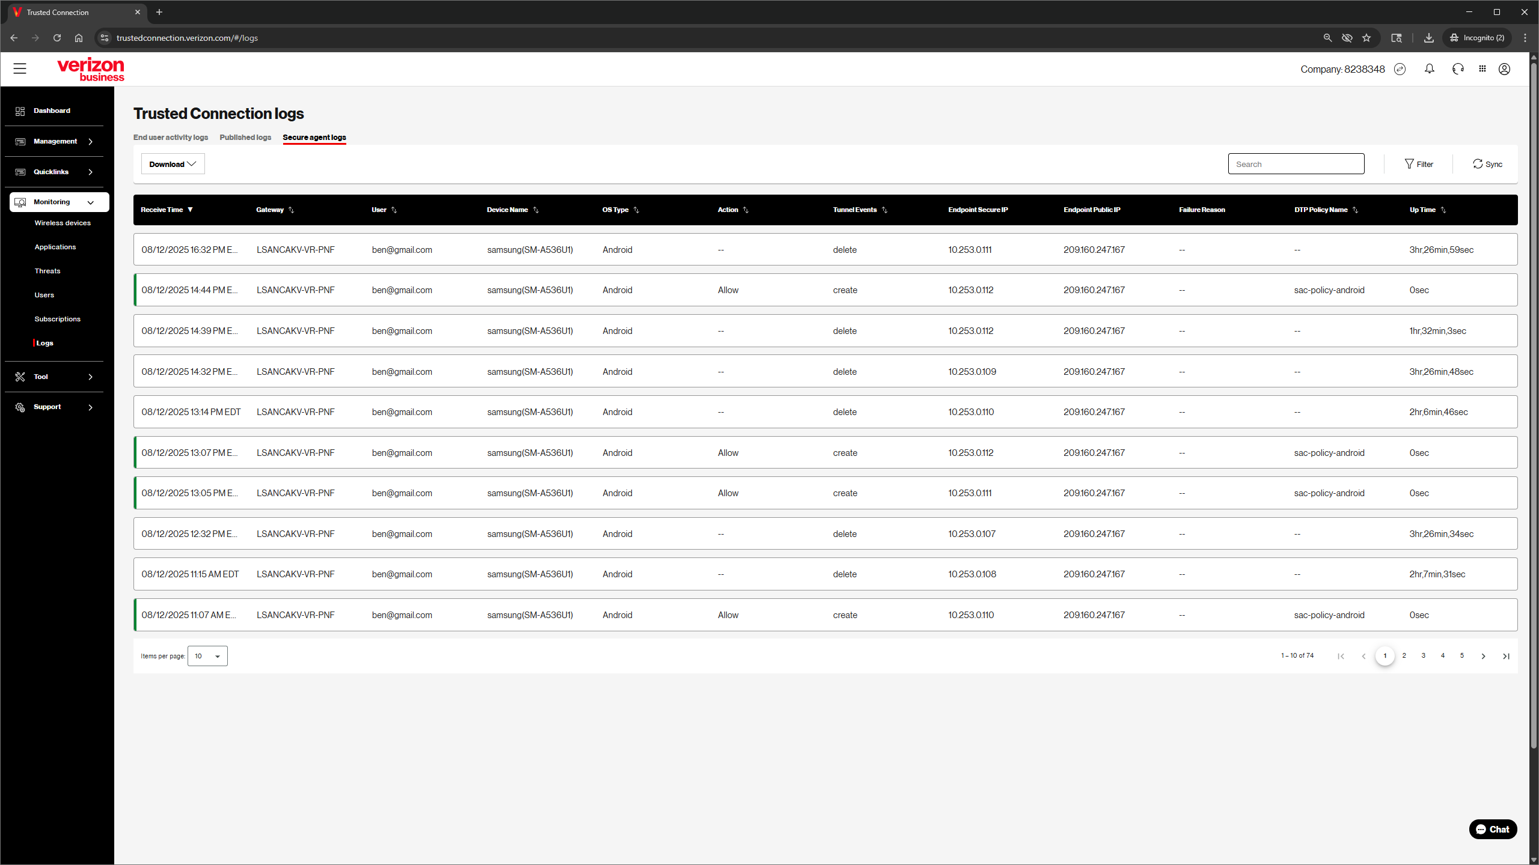Open the Items per page dropdown

click(207, 656)
